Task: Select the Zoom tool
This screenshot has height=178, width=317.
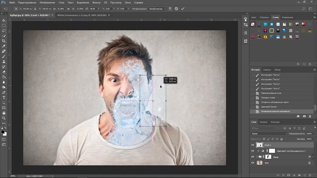Action: tap(4, 118)
